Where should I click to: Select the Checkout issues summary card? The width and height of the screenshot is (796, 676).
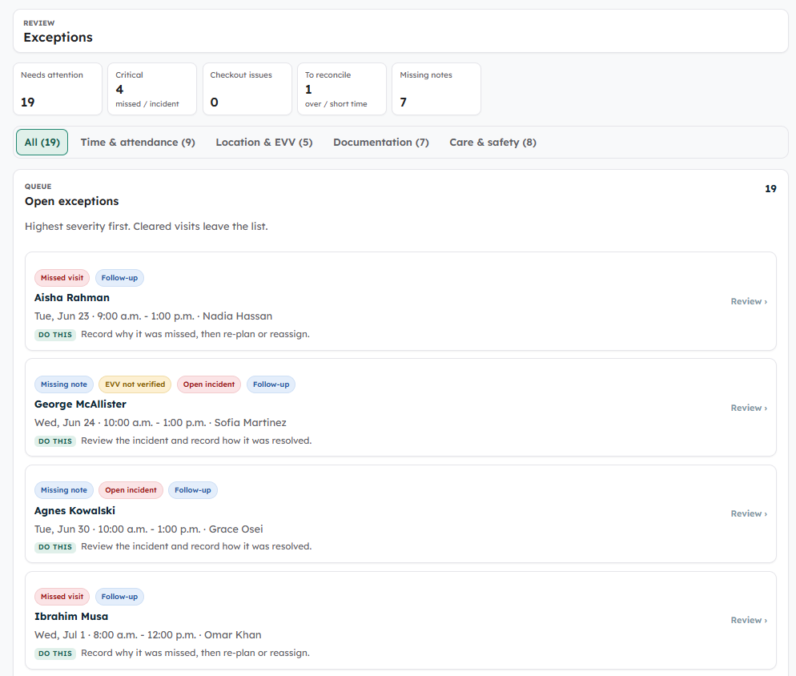pos(247,89)
